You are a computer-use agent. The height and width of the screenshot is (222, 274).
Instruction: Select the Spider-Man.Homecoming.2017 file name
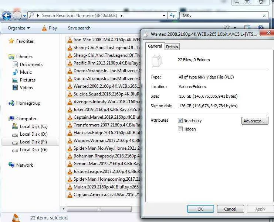tap(107, 179)
